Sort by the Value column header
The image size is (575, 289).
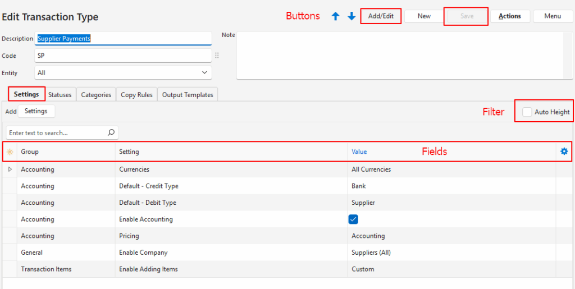tap(359, 152)
